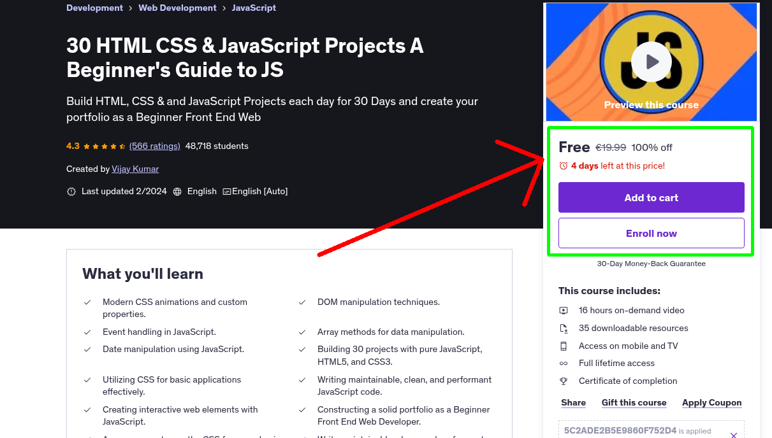Image resolution: width=772 pixels, height=438 pixels.
Task: Click the Share link
Action: pyautogui.click(x=573, y=402)
